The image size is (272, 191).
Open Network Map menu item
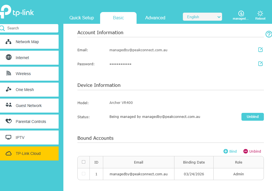pos(29,42)
